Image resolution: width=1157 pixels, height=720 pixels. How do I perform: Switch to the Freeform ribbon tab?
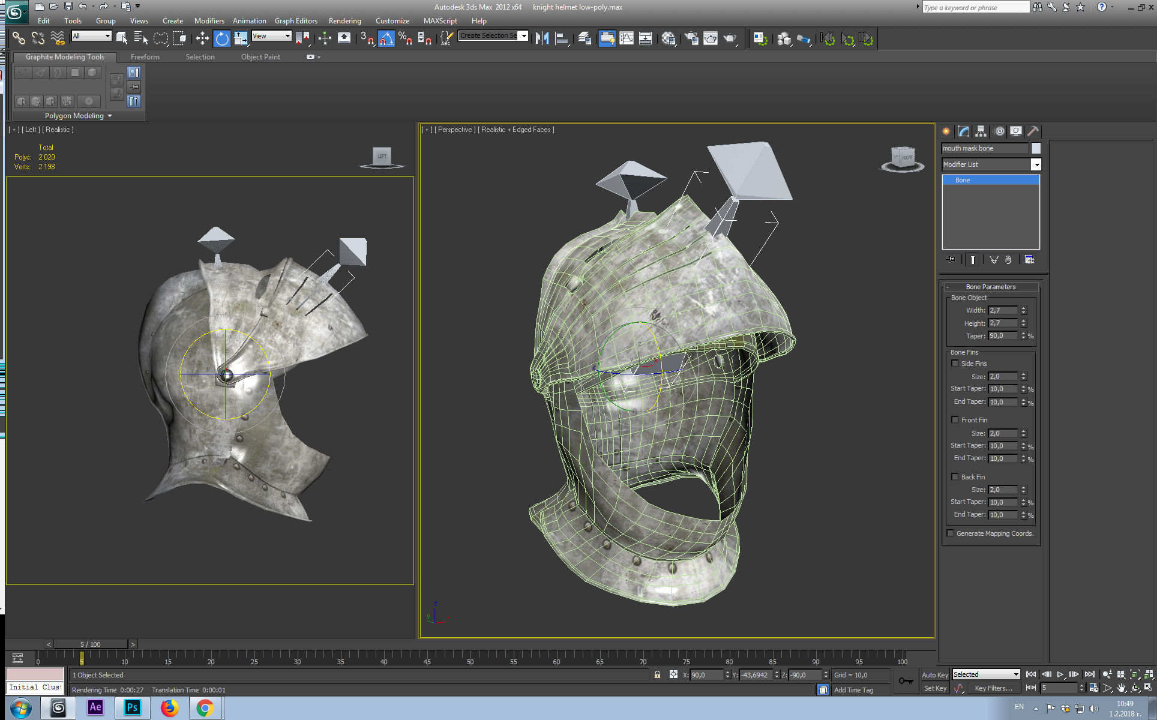coord(145,57)
